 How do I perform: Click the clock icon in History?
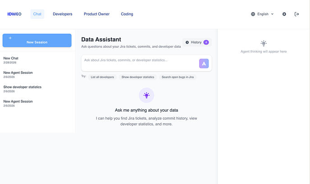tap(187, 42)
